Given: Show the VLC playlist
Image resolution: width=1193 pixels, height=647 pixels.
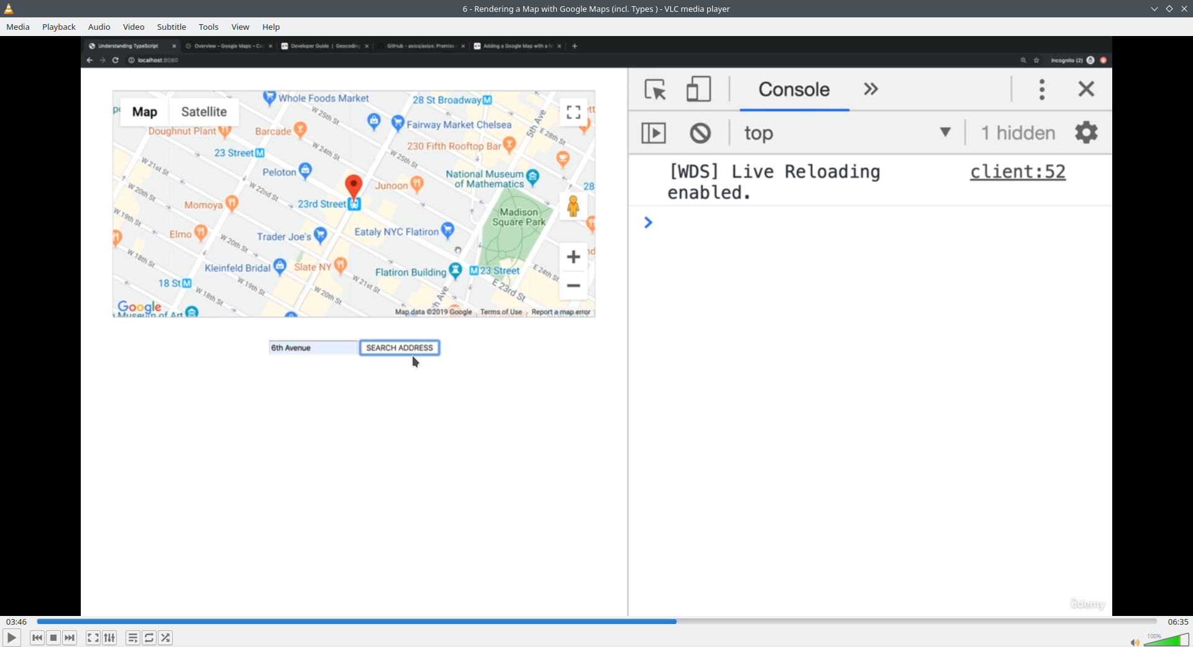Looking at the screenshot, I should point(133,638).
